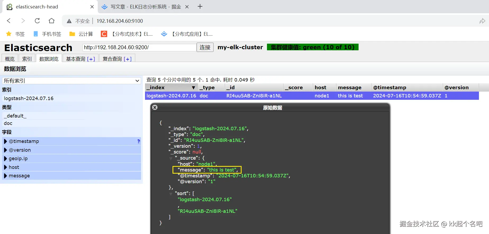
Task: Click the Elasticsearch title heading
Action: click(x=38, y=48)
